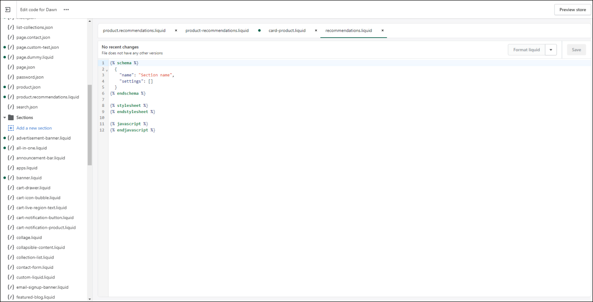Screen dimensions: 593x302
Task: Click the Edit code for Dawn title
Action: 39,9
